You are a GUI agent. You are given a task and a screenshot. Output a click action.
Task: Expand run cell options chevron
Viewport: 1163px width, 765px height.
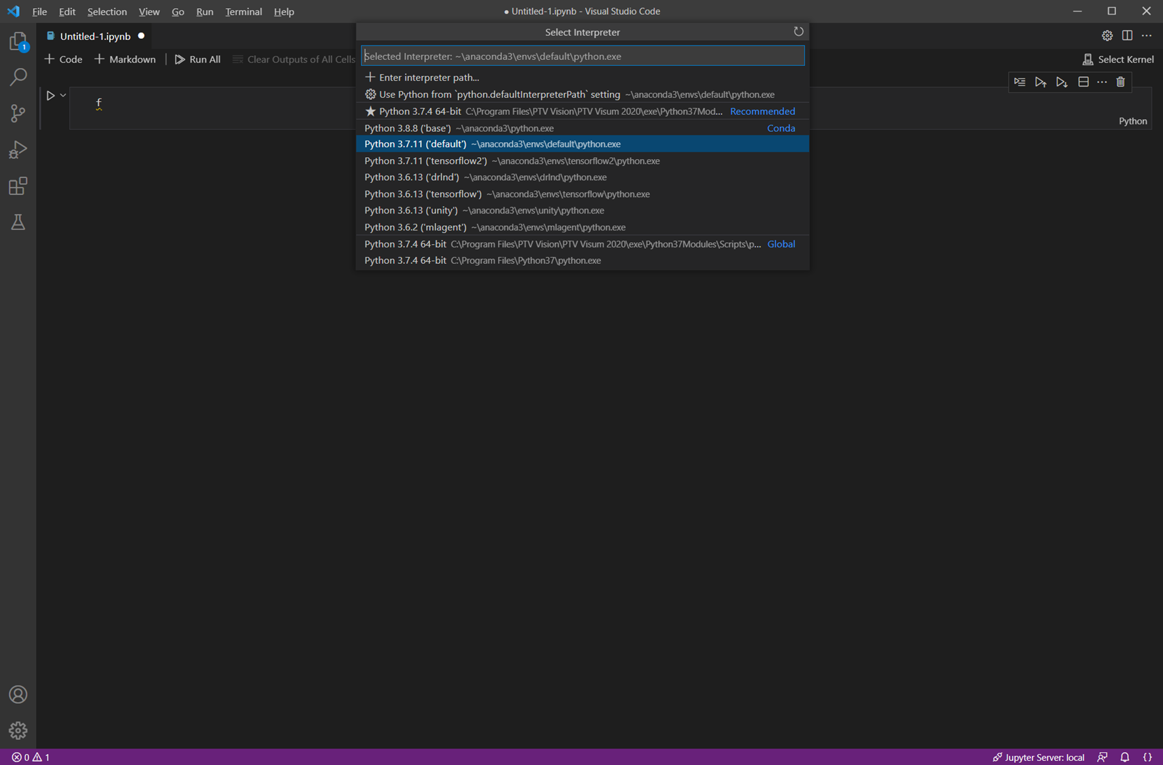63,96
